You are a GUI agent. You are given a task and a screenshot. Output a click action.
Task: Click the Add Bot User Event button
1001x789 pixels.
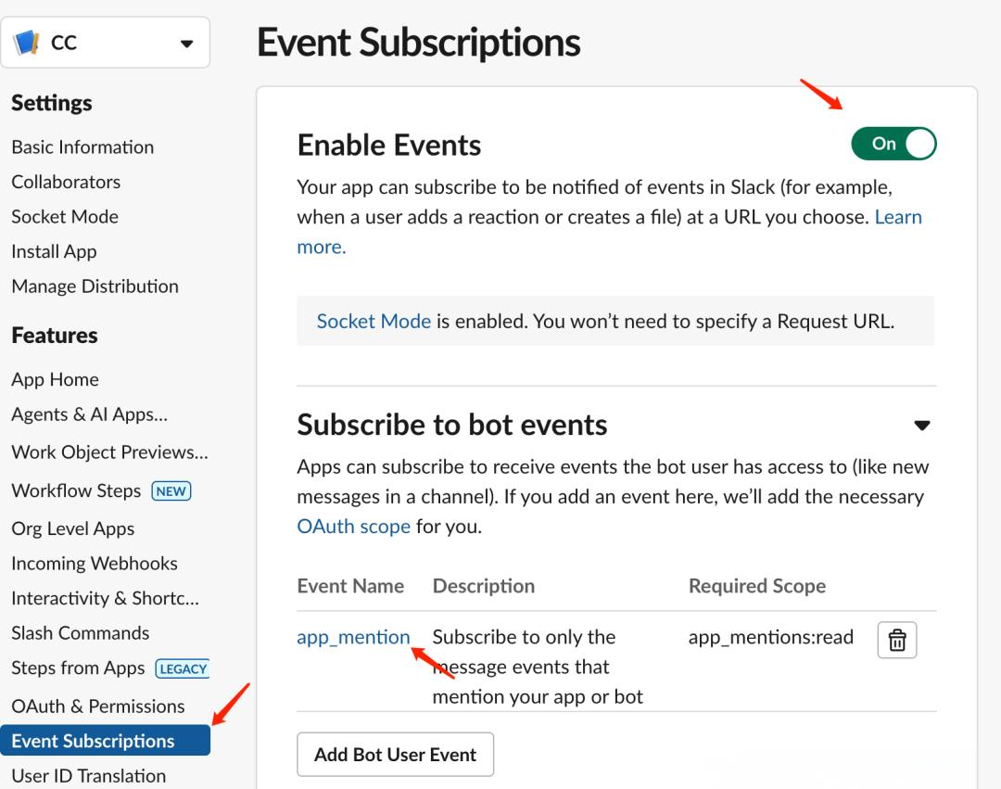(395, 755)
